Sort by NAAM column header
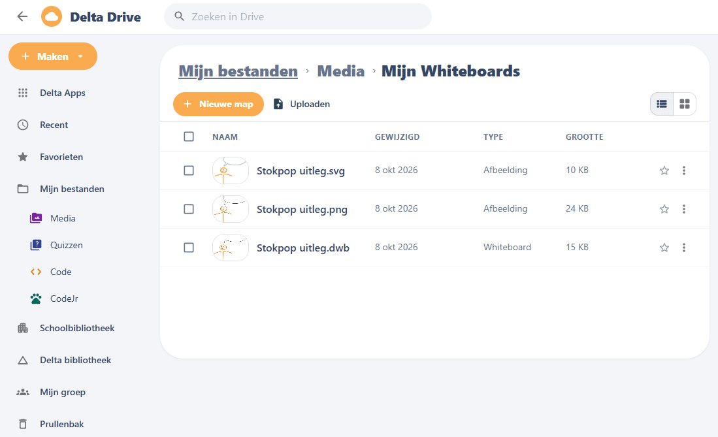This screenshot has width=718, height=437. [x=225, y=137]
